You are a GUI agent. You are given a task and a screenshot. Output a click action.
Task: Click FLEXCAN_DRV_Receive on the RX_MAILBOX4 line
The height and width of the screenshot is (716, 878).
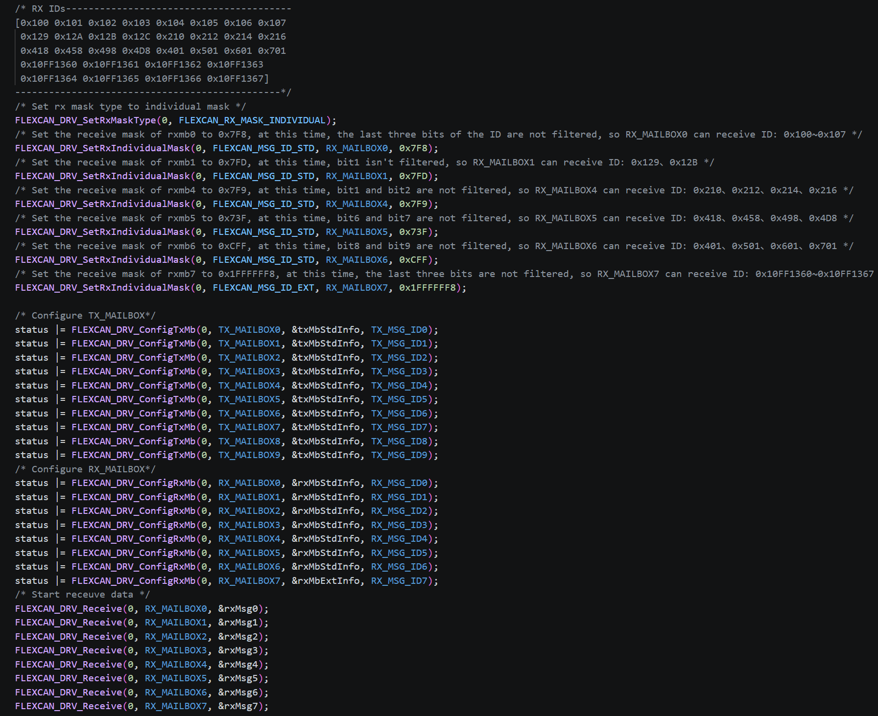point(69,665)
